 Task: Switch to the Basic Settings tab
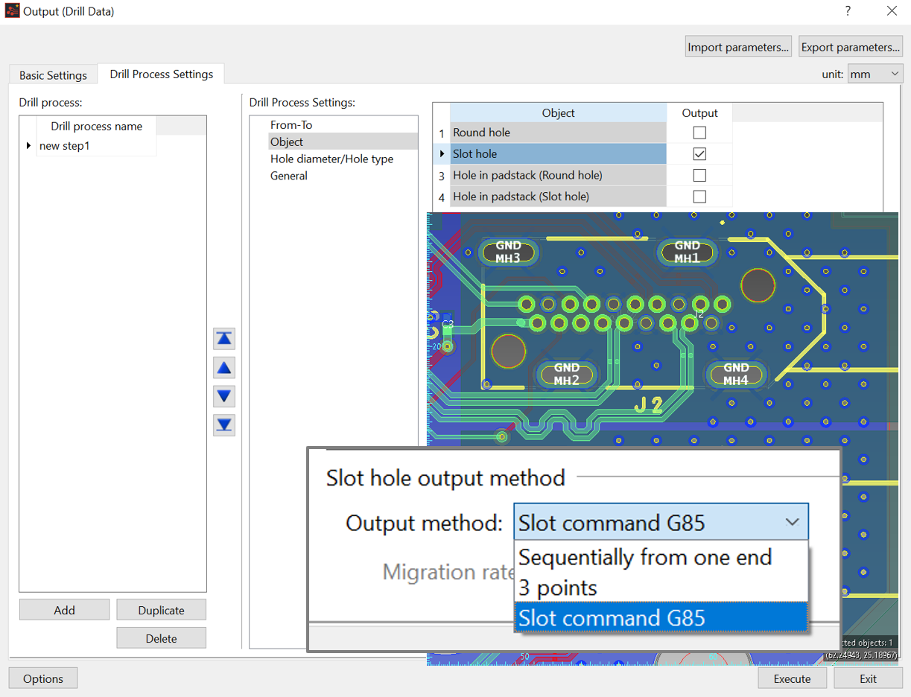(x=53, y=75)
